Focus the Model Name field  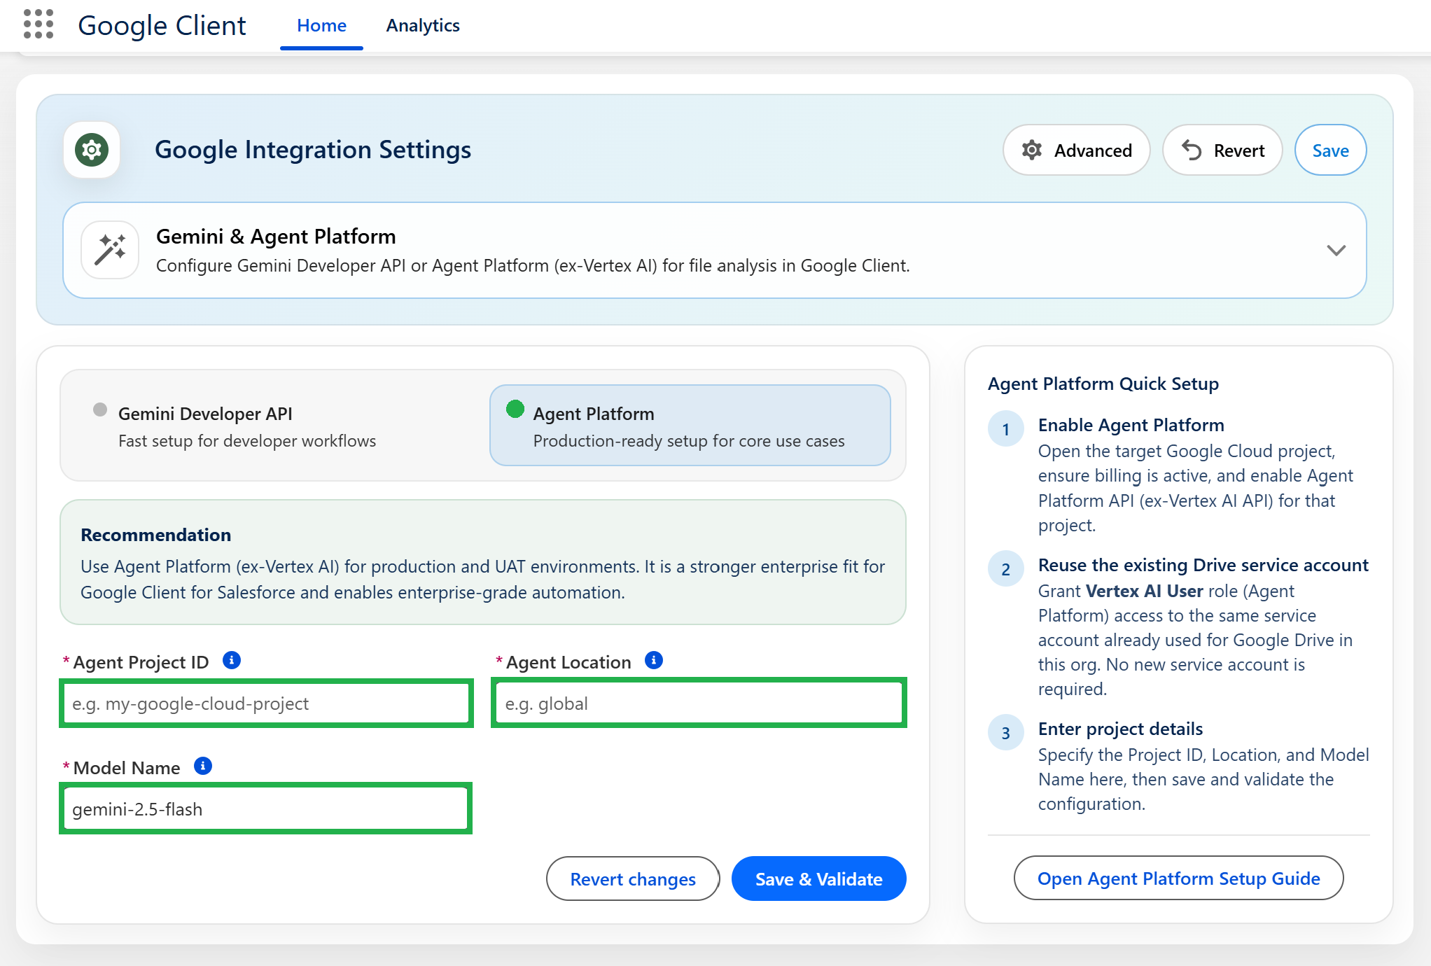tap(266, 809)
